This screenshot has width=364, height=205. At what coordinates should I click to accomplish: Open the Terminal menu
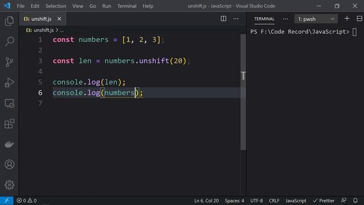point(127,6)
